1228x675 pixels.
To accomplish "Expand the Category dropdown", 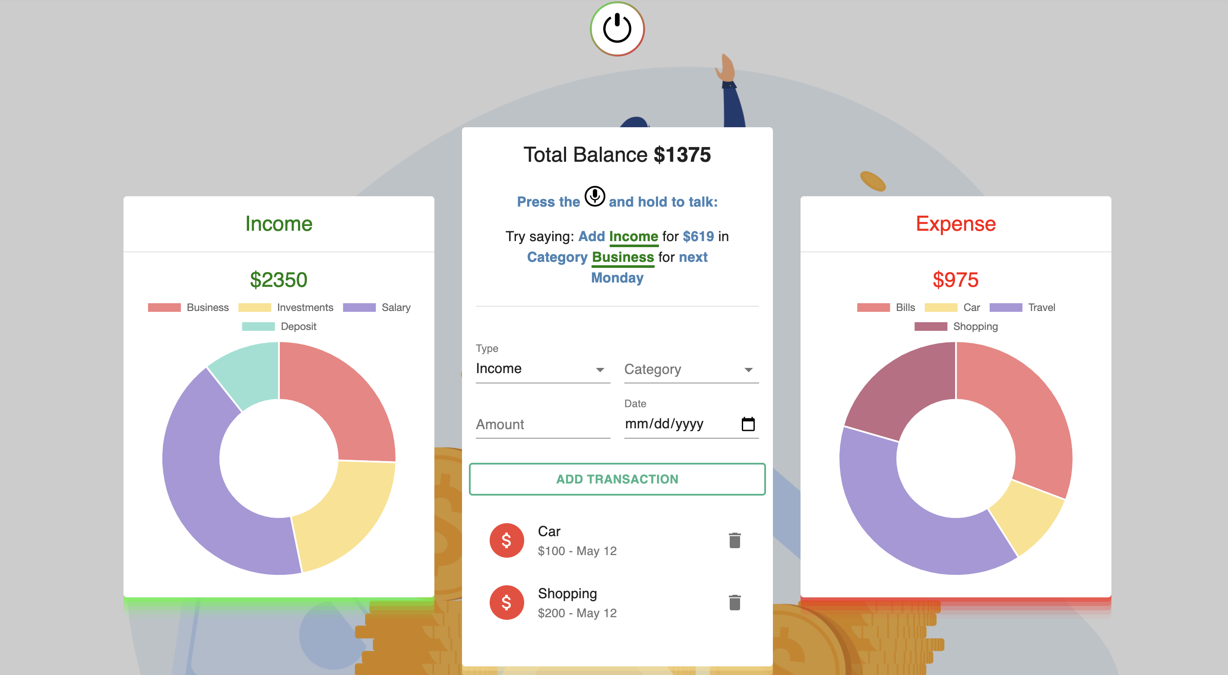I will tap(691, 368).
